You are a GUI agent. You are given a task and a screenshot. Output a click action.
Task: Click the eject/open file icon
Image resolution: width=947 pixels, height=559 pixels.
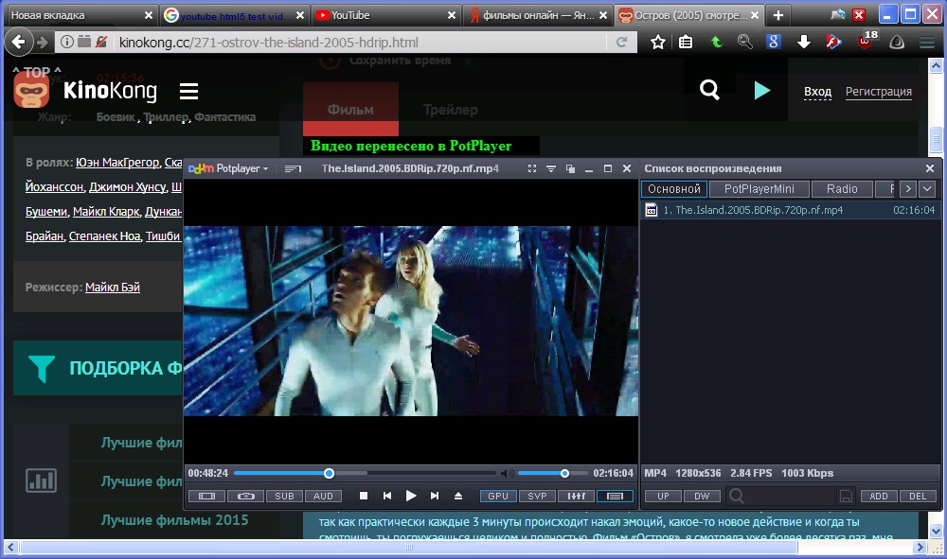coord(458,496)
